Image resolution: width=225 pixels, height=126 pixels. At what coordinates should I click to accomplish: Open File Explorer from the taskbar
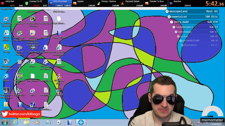[26, 122]
